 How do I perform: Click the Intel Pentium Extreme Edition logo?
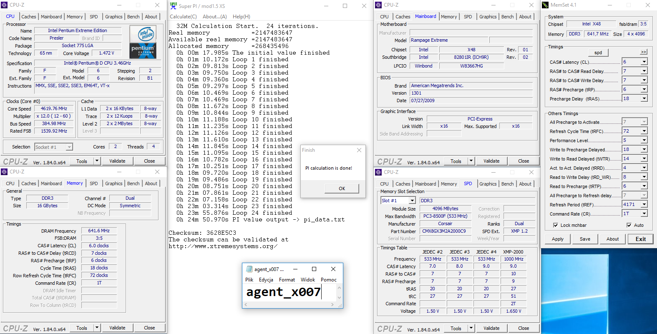[x=143, y=42]
